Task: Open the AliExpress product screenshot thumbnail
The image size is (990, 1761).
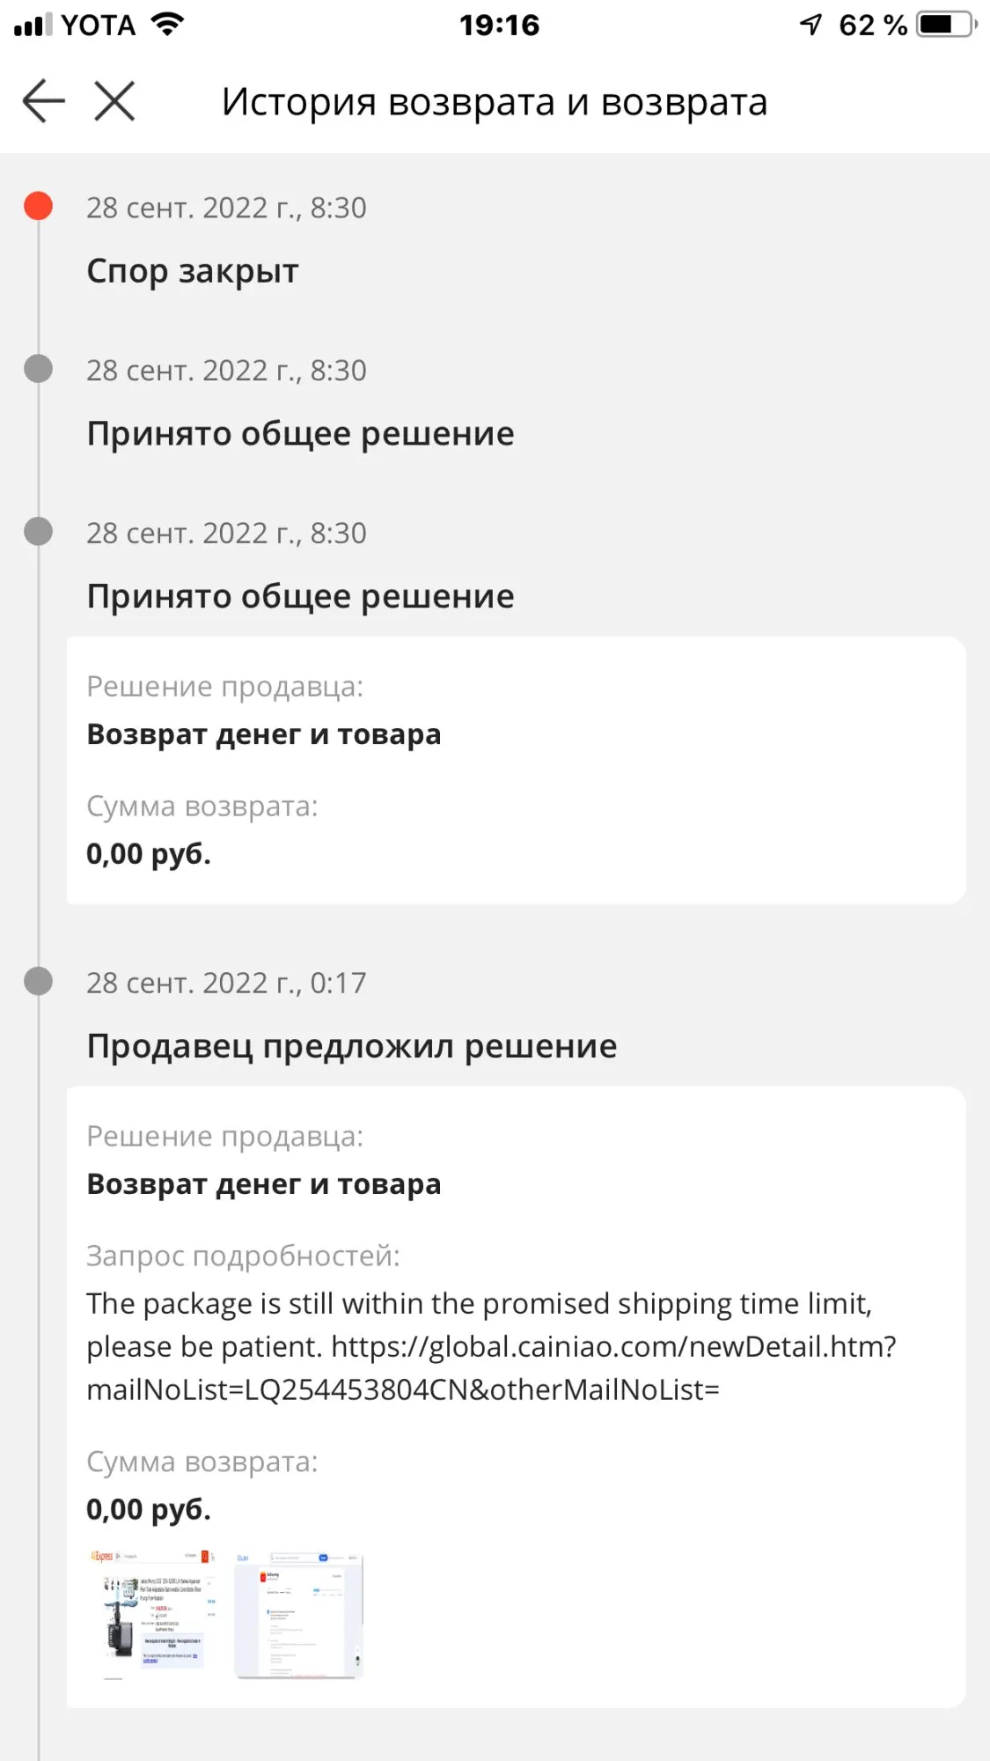Action: coord(151,1616)
